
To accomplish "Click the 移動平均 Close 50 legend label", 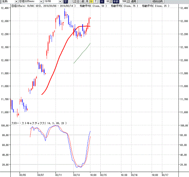I will pyautogui.click(x=93, y=6).
